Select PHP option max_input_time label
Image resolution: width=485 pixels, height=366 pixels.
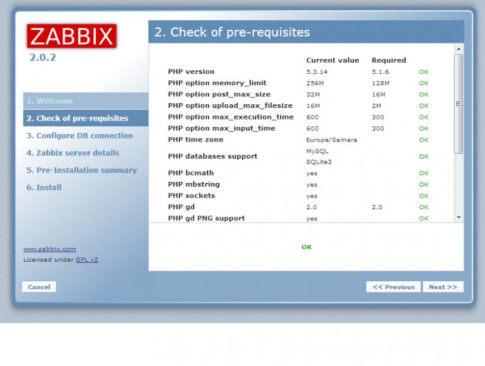221,128
